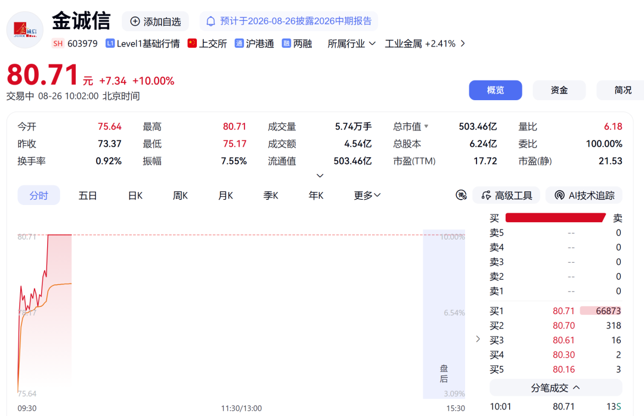Select the 季K chart tab
This screenshot has width=644, height=416.
(x=271, y=195)
